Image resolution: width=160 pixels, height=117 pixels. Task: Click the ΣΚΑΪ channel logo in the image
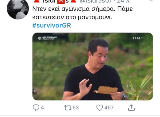click(x=138, y=38)
